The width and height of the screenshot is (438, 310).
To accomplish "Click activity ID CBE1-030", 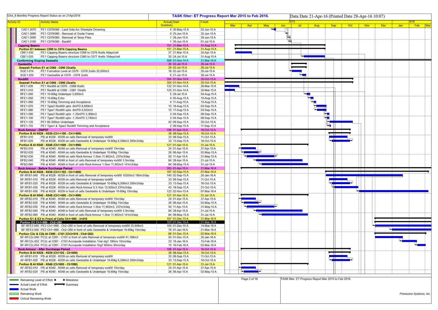I will pyautogui.click(x=27, y=52).
